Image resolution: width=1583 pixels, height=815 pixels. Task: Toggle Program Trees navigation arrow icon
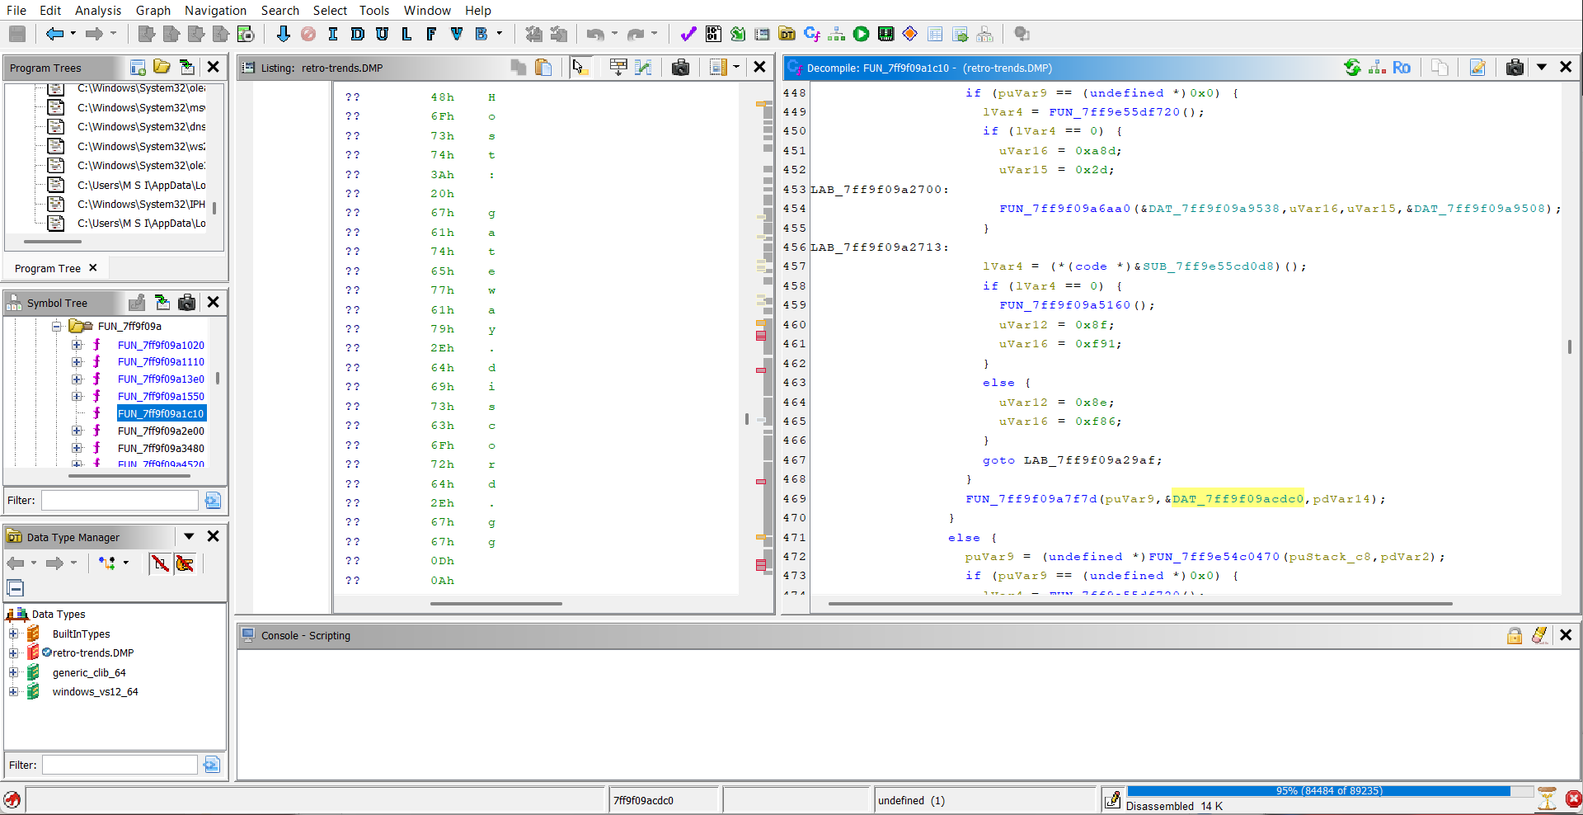187,68
